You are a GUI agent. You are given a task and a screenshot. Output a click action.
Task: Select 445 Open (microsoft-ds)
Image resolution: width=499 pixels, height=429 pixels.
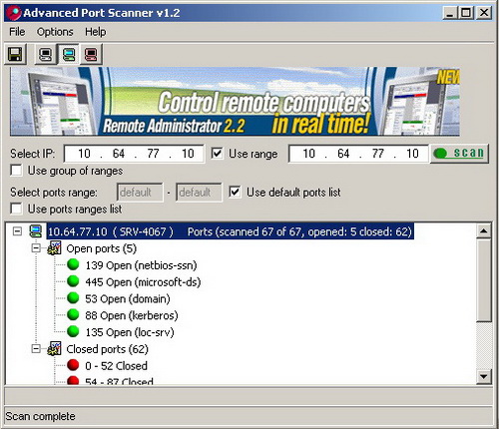(x=143, y=282)
